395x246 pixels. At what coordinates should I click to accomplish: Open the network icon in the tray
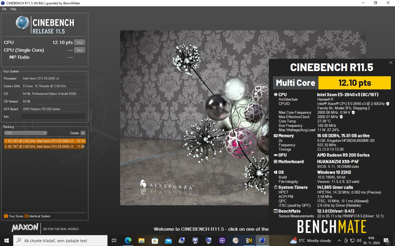point(352,241)
